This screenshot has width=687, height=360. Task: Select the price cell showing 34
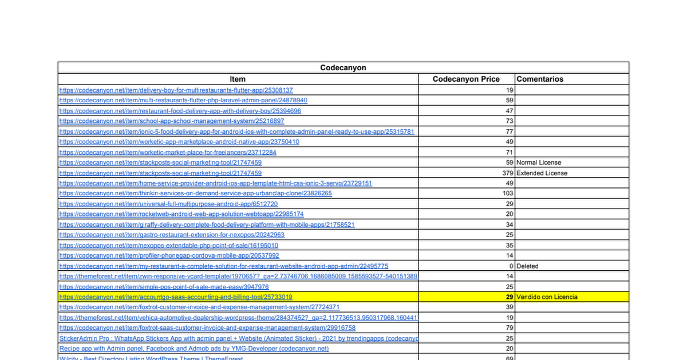tap(466, 225)
